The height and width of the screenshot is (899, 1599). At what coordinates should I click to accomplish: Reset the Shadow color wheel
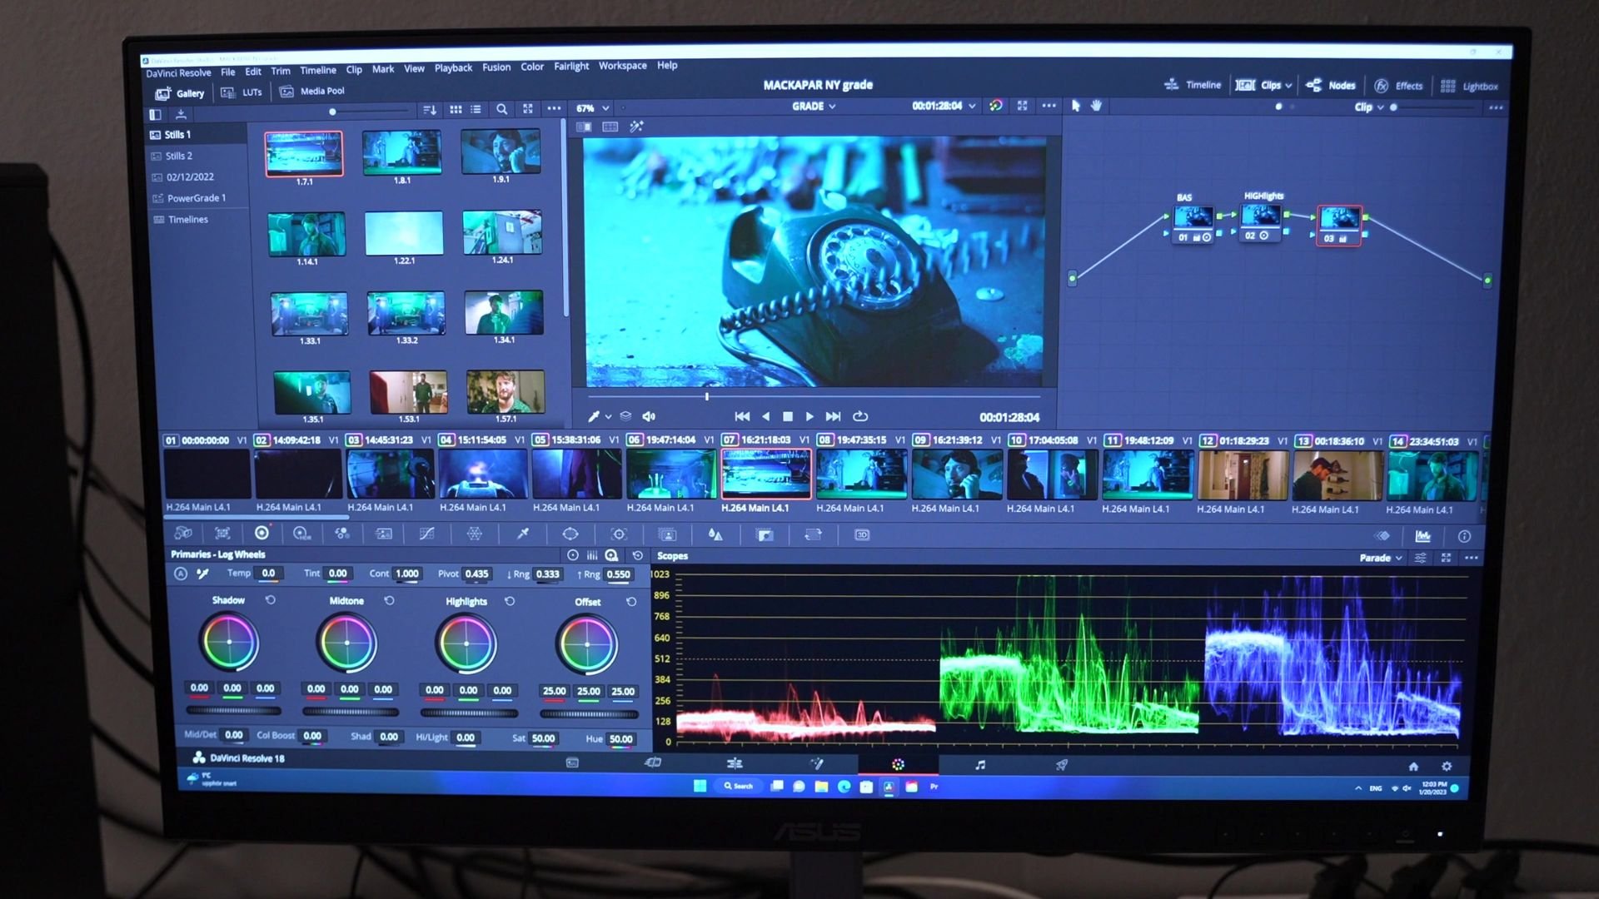271,600
